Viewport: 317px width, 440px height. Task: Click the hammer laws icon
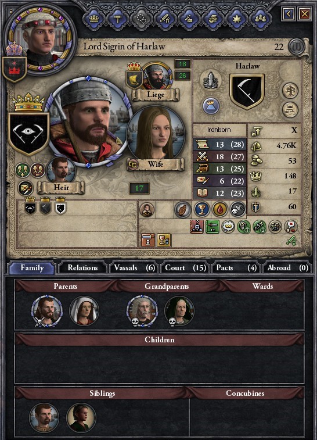(x=118, y=19)
